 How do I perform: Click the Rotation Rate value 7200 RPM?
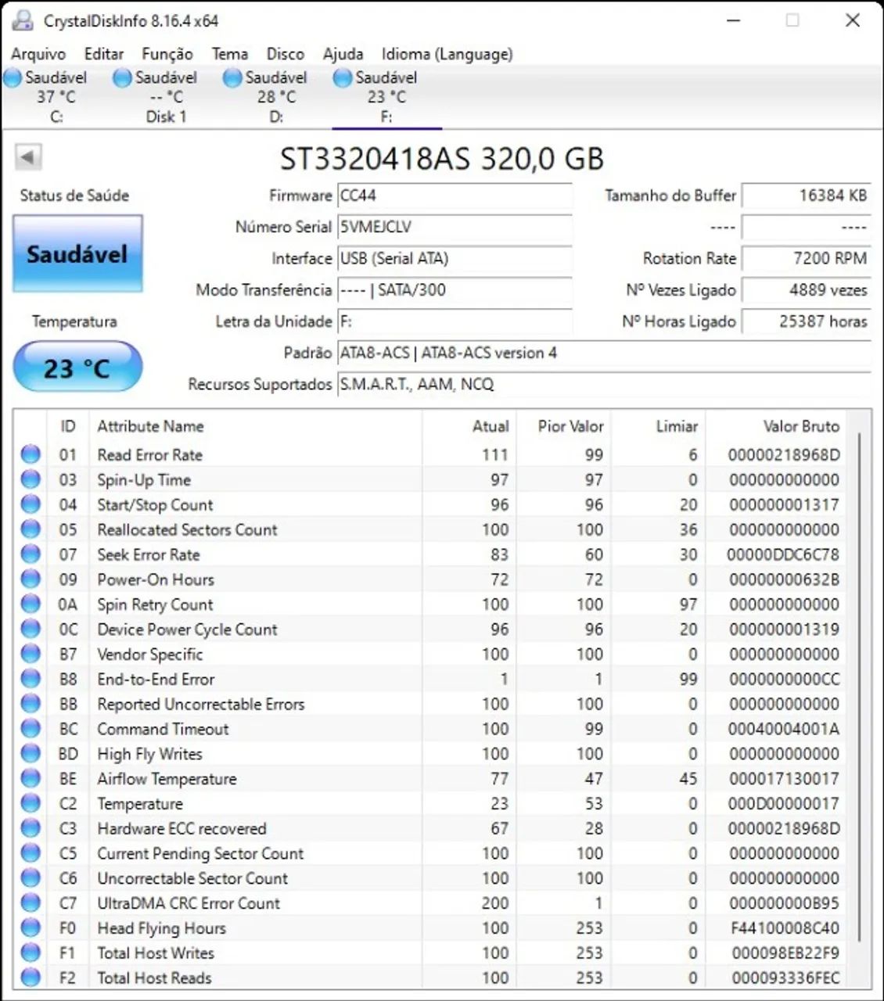click(806, 259)
